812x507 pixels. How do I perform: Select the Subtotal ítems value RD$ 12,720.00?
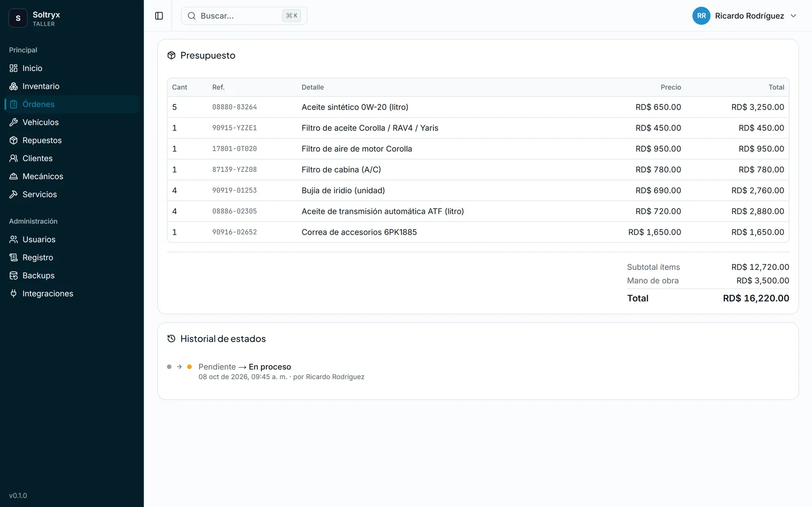click(x=760, y=267)
